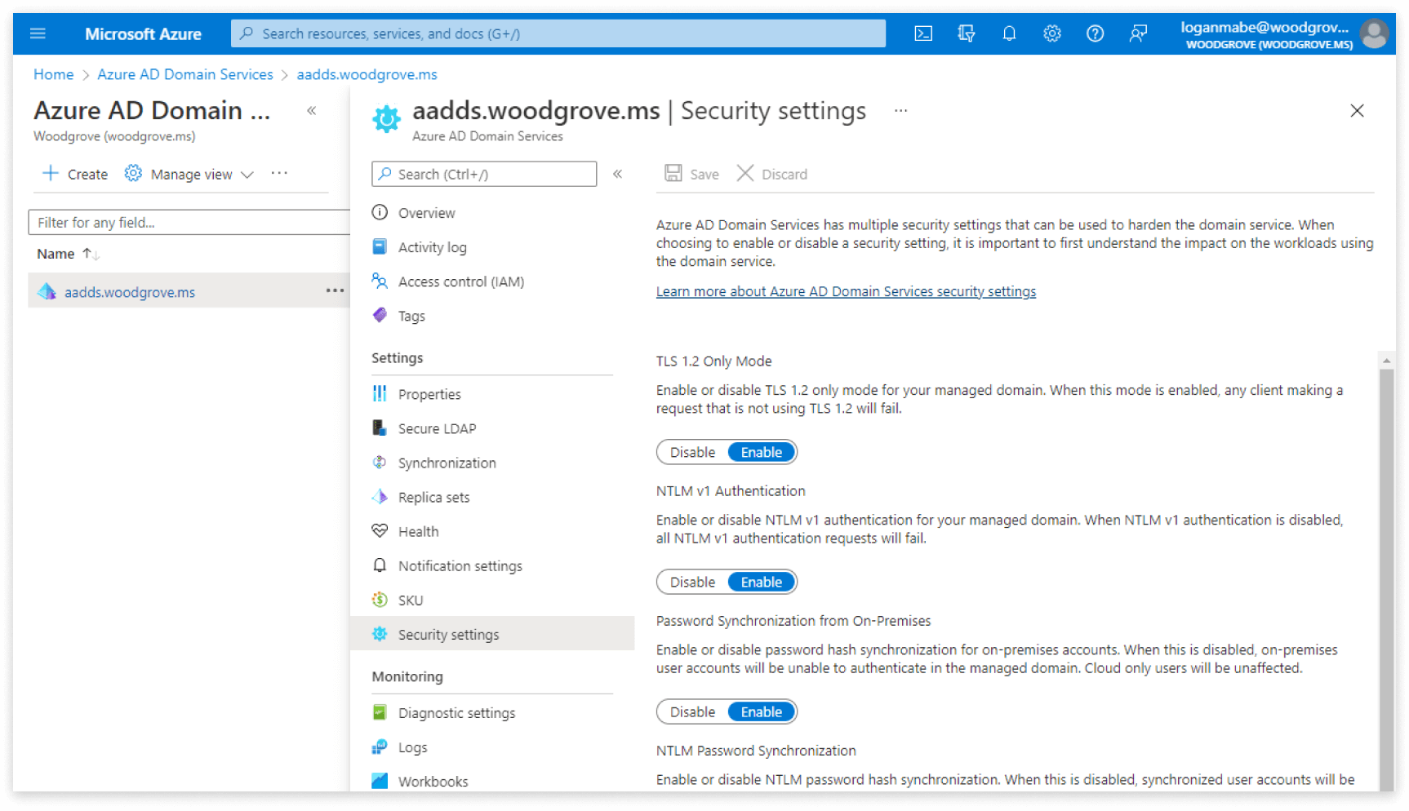Disable TLS 1.2 Only Mode
This screenshot has width=1409, height=811.
pos(692,452)
